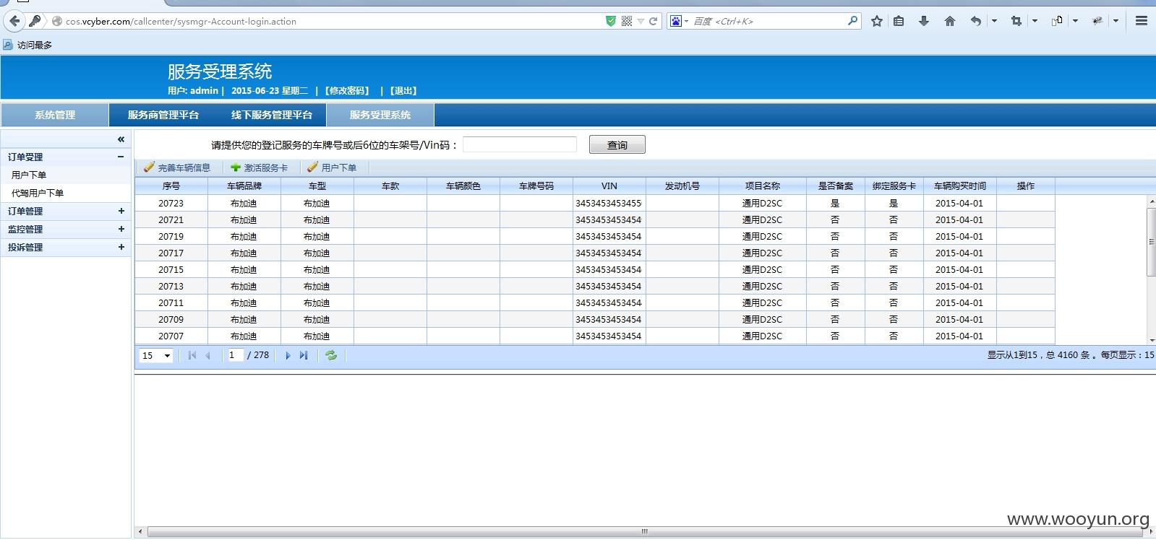The image size is (1156, 540).
Task: Expand the 订单管理 sidebar section
Action: [x=121, y=211]
